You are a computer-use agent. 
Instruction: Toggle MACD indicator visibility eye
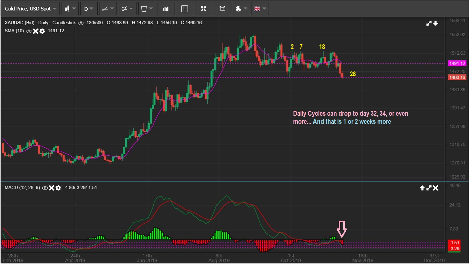pyautogui.click(x=45, y=188)
